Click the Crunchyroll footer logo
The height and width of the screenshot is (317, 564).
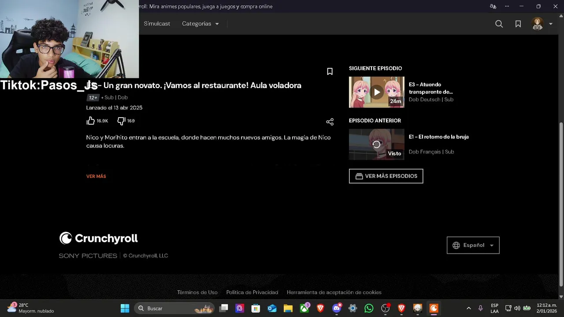98,238
